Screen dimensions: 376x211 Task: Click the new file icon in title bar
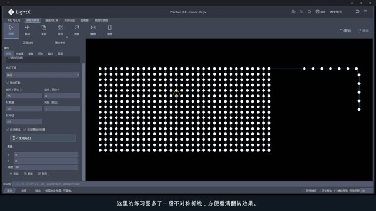point(293,12)
